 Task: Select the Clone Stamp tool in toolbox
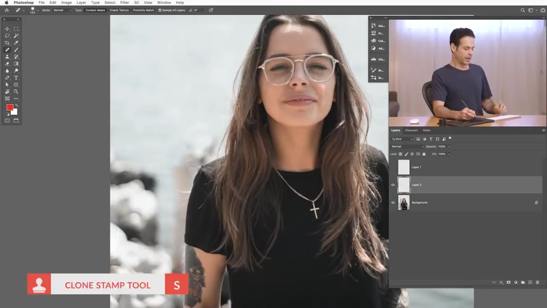click(7, 56)
